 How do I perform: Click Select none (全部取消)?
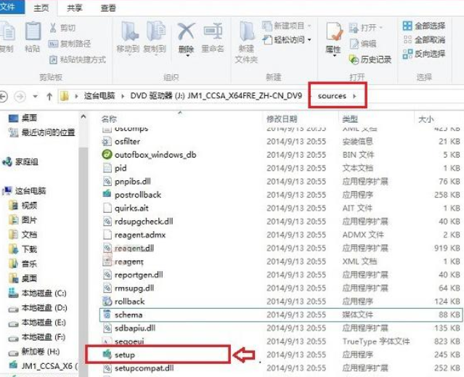(x=424, y=40)
